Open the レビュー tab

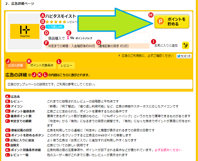click(66, 65)
